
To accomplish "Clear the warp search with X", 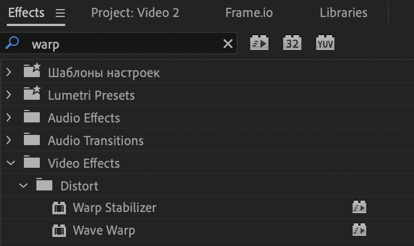I will point(228,44).
